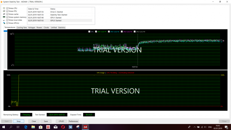Image resolution: width=231 pixels, height=130 pixels.
Task: Open Opera browser from the taskbar
Action: pyautogui.click(x=63, y=127)
